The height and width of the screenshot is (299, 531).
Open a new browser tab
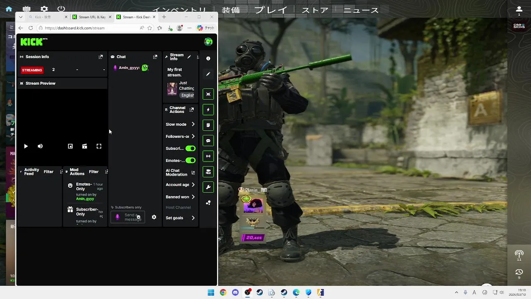(x=164, y=17)
